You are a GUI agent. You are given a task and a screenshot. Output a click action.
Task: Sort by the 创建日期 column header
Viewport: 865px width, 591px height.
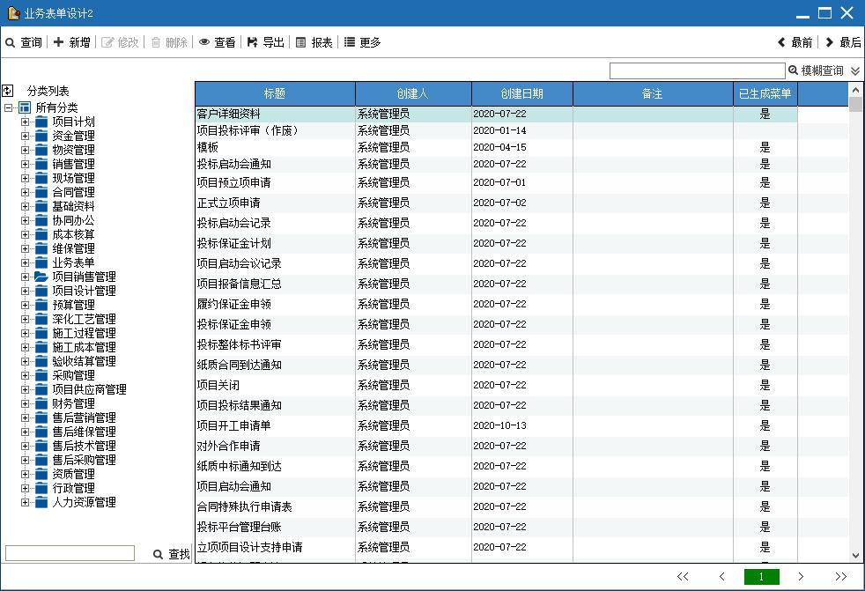point(521,93)
